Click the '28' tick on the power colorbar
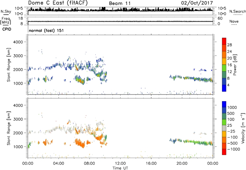 [229, 45]
